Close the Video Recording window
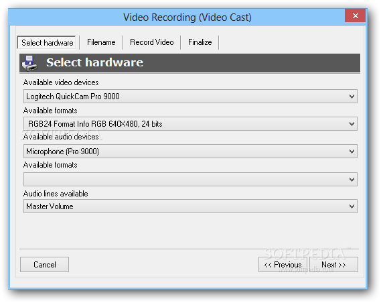 (356, 16)
